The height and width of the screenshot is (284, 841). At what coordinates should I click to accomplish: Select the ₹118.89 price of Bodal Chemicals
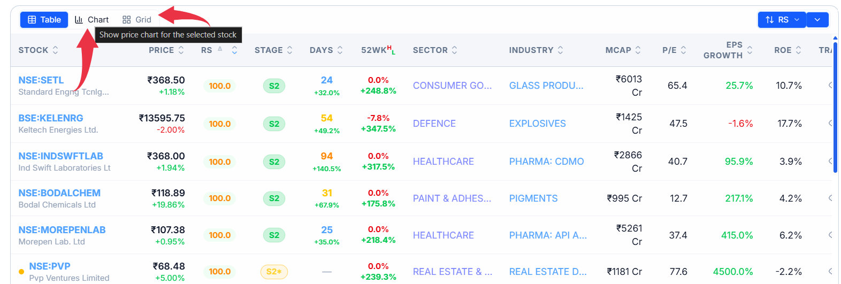point(168,193)
